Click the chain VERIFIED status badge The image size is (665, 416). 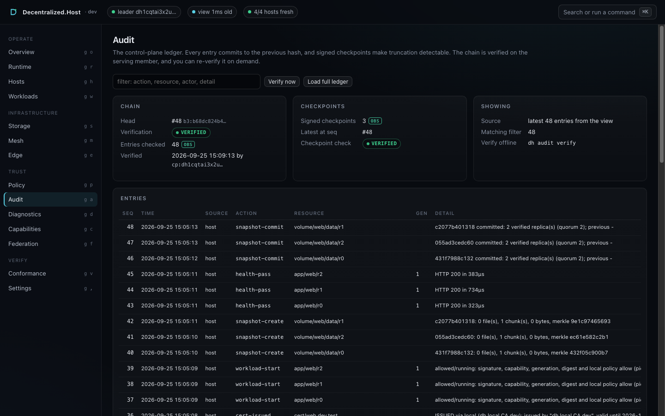191,133
